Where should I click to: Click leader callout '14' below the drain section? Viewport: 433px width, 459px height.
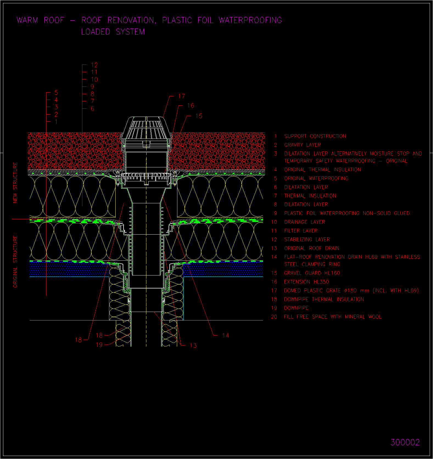225,335
